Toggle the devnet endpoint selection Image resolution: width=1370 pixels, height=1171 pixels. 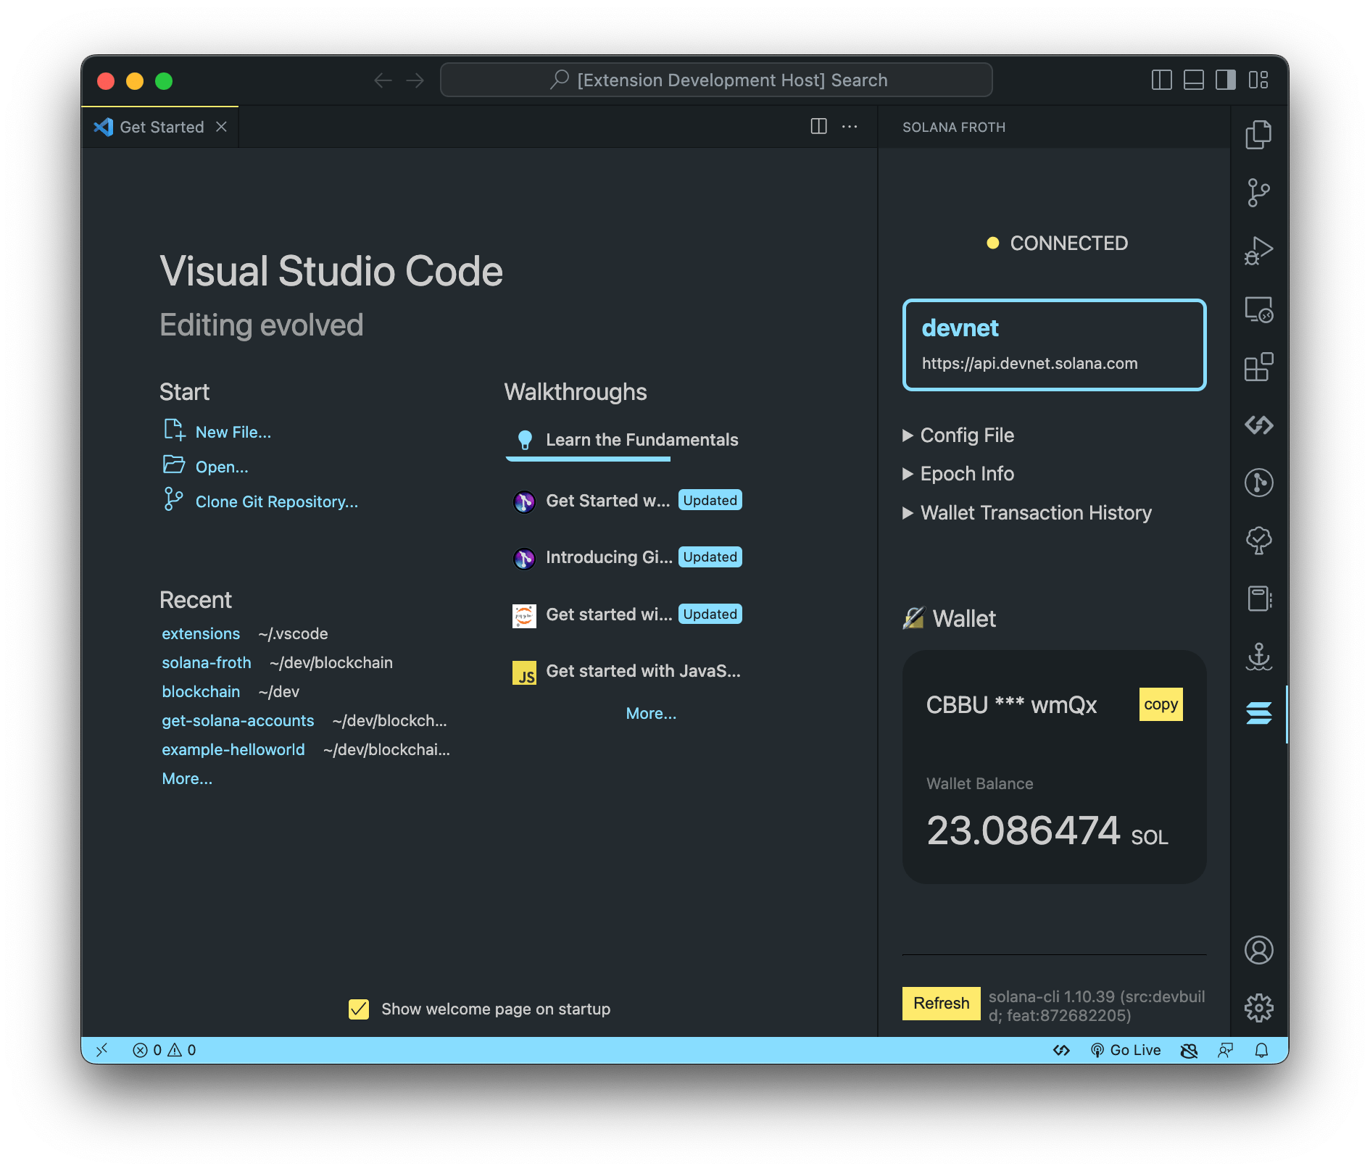1054,345
